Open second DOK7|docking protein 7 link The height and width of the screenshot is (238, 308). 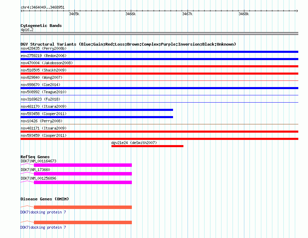coord(43,227)
